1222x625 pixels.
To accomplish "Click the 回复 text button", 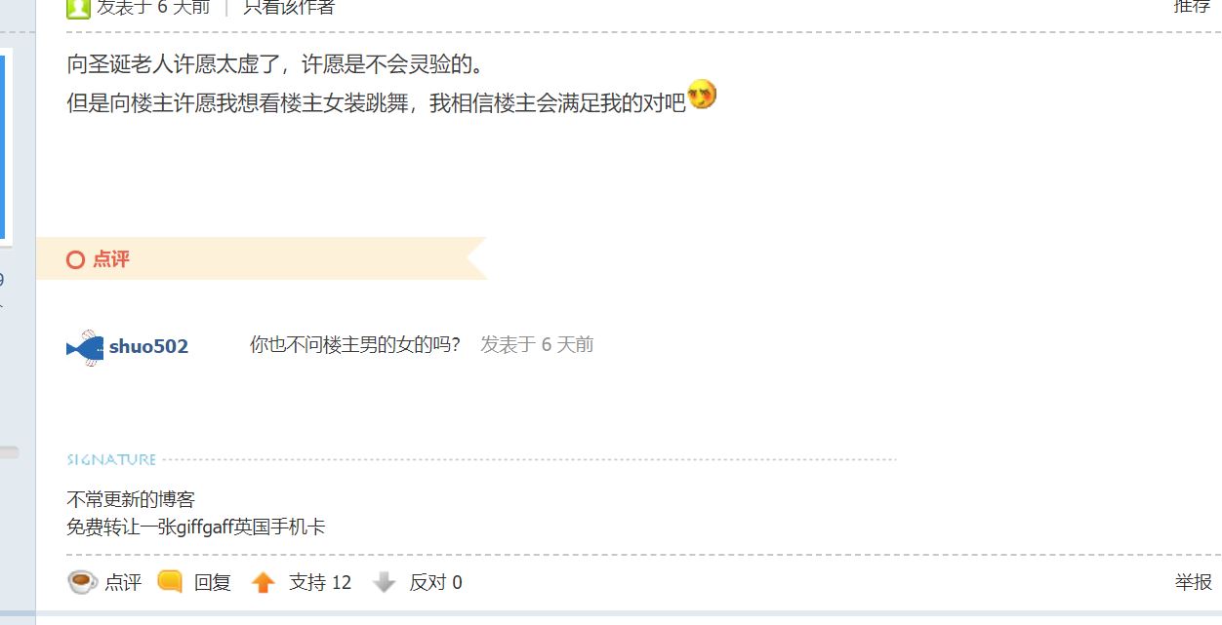I will 213,583.
